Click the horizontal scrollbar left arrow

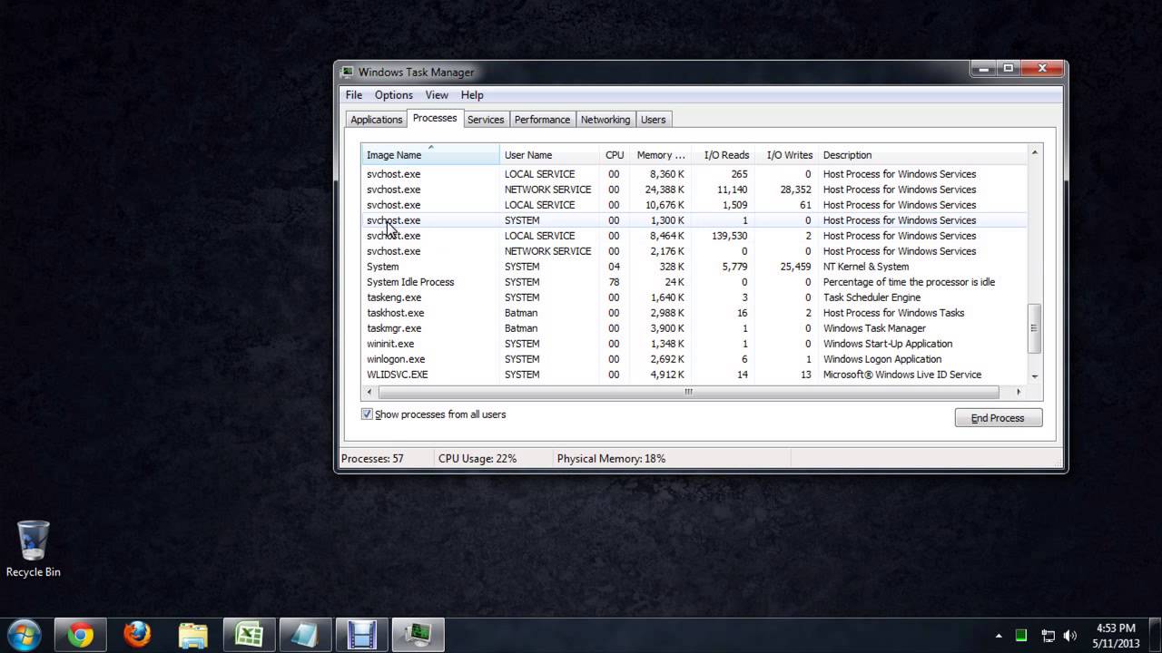point(369,392)
